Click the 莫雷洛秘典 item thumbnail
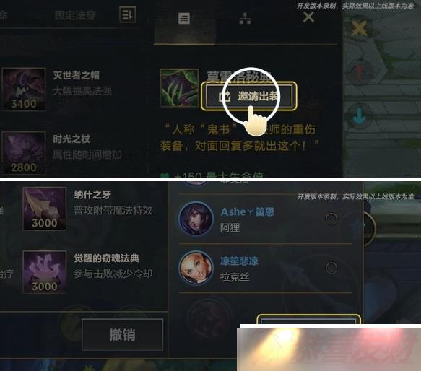This screenshot has height=371, width=421. coord(179,88)
